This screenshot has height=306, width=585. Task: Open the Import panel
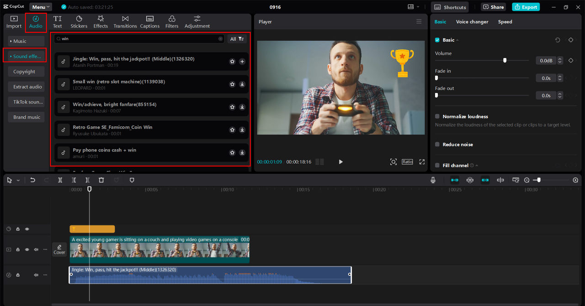[x=14, y=22]
